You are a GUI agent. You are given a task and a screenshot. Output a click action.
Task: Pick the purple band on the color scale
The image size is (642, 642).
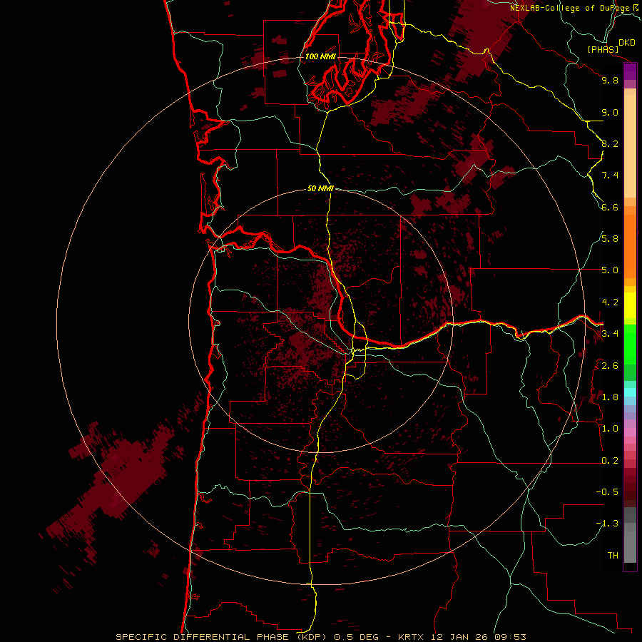coord(630,71)
